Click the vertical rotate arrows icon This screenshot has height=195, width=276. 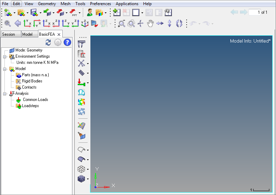pos(170,23)
